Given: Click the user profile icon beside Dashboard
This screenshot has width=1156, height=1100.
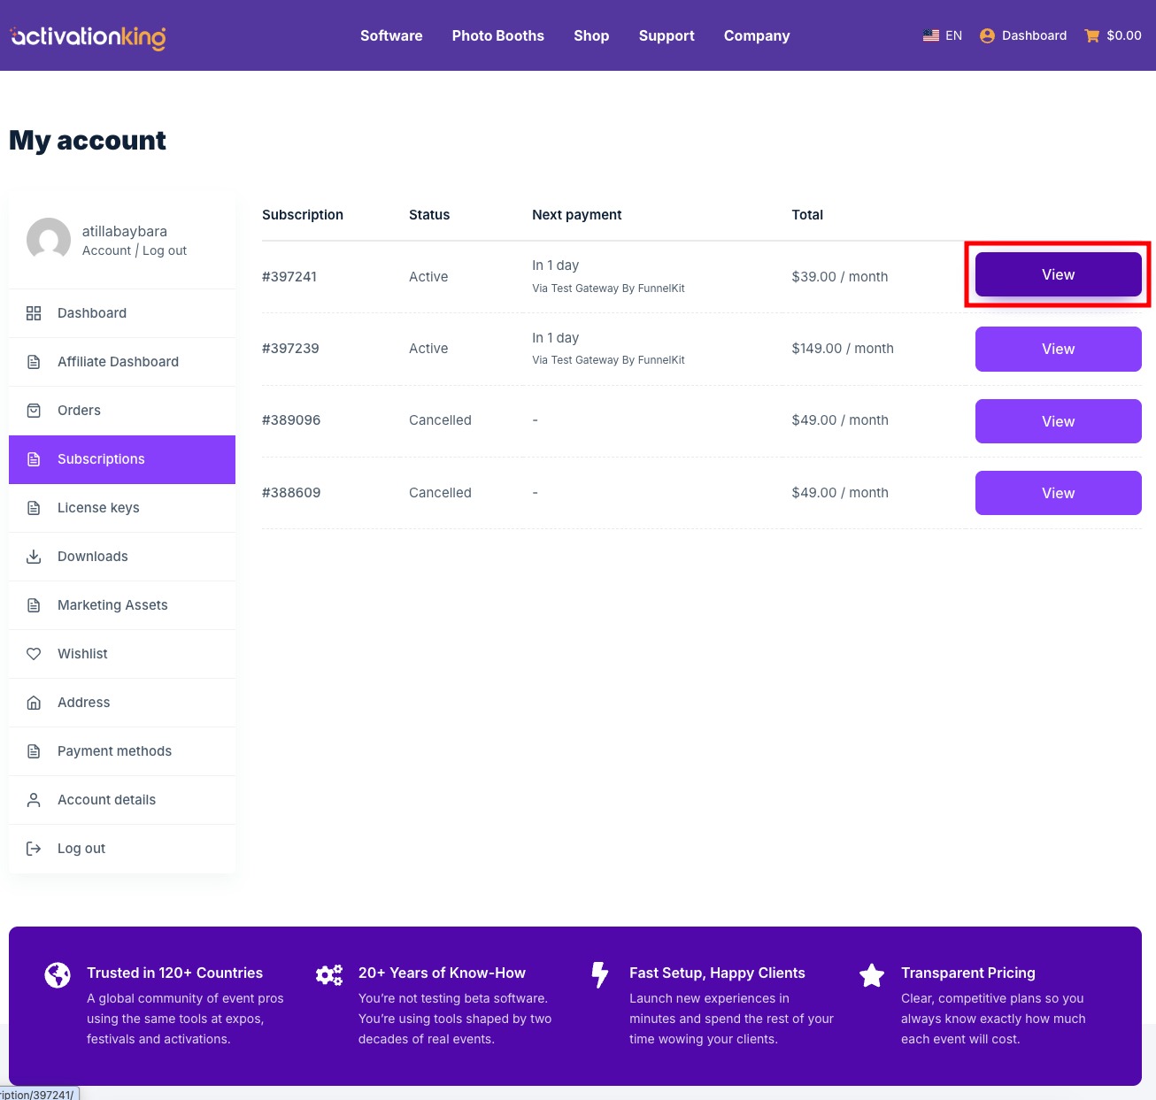Looking at the screenshot, I should tap(987, 36).
